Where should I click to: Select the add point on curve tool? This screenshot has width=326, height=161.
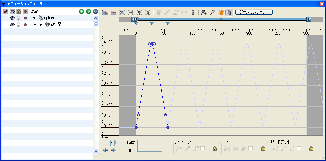(x=204, y=12)
